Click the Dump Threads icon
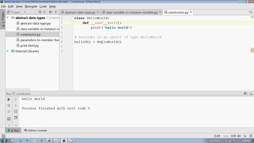Viewport: 254px width, 143px height. click(x=9, y=119)
